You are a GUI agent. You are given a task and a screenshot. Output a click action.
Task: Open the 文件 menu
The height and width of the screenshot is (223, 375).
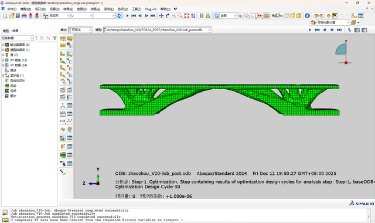coord(12,9)
